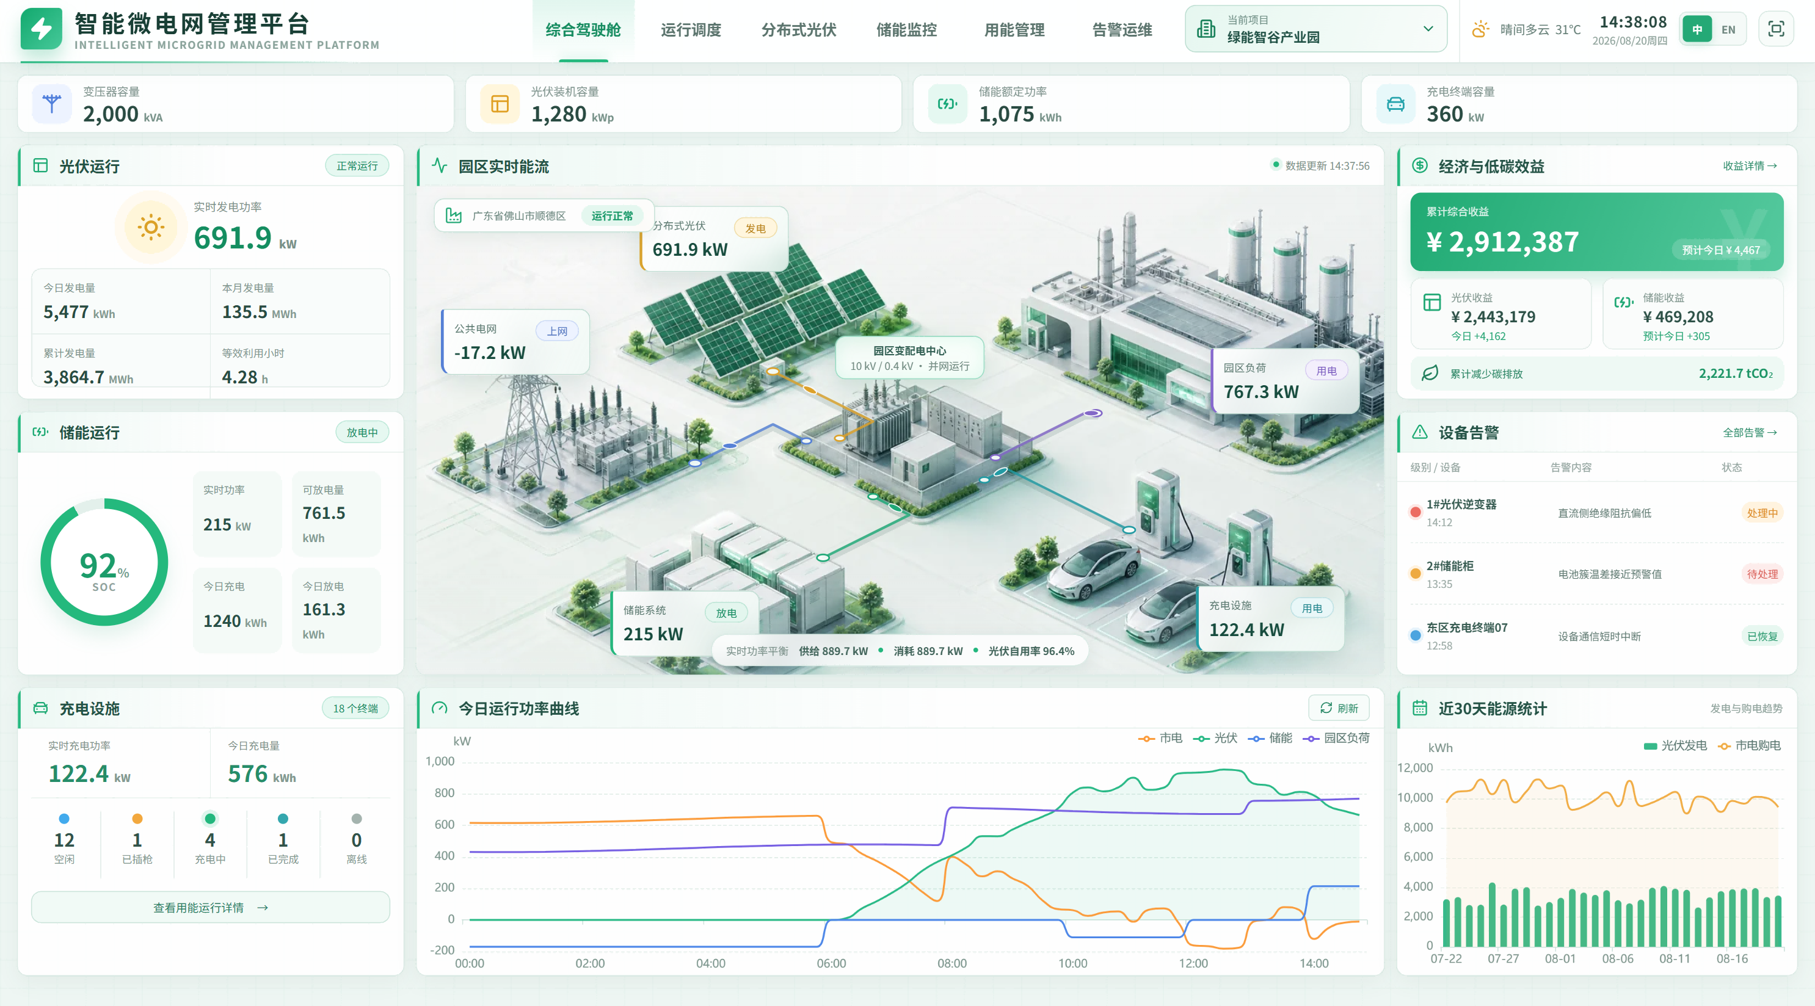Open the 用能管理 tab
Screen dimensions: 1815x1006
coord(1014,29)
